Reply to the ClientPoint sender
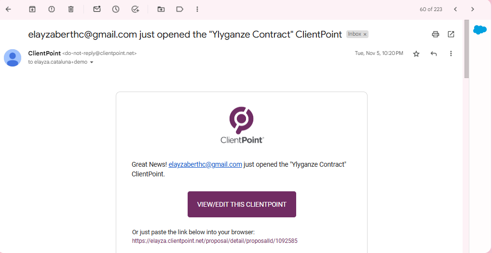The image size is (492, 253). [x=434, y=53]
